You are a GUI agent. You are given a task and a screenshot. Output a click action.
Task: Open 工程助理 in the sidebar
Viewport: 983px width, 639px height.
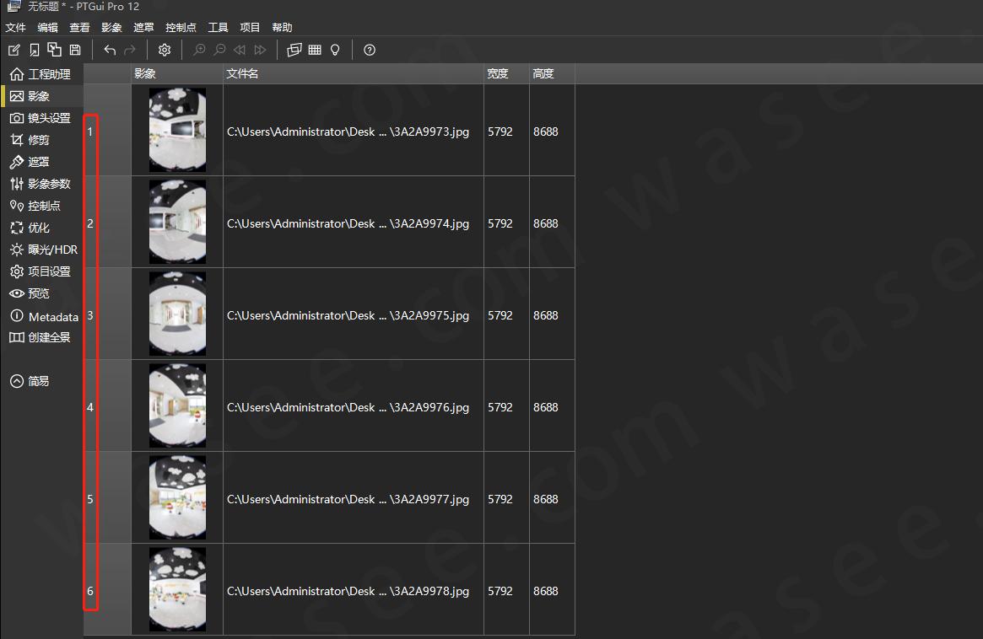click(41, 74)
